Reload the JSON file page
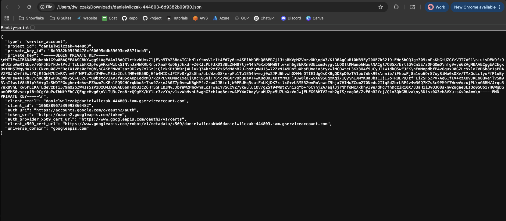 (29, 7)
